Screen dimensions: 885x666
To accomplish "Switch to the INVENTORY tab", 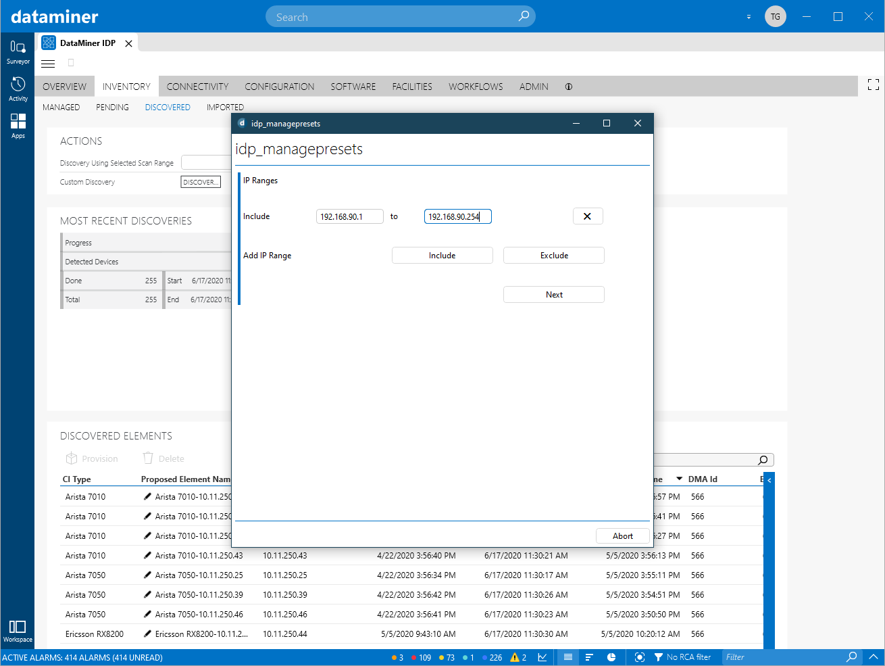I will 126,87.
